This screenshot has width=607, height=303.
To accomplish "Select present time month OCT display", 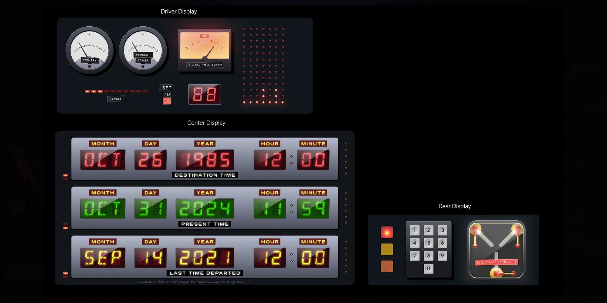I will coord(103,209).
